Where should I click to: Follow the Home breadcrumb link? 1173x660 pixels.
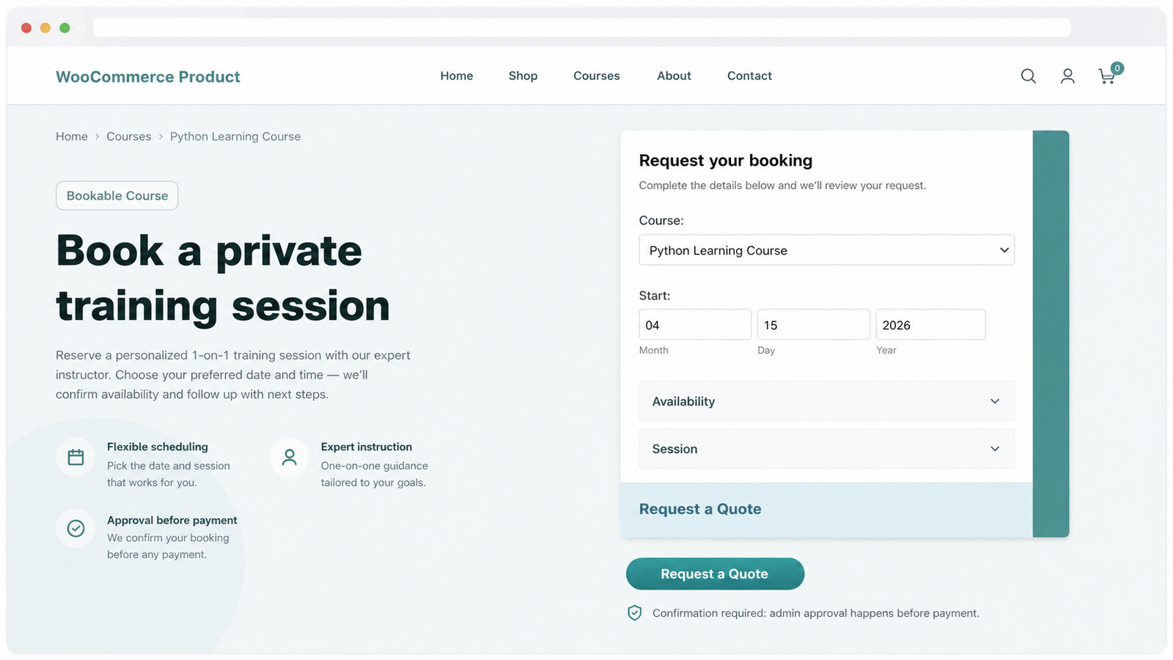pos(72,136)
